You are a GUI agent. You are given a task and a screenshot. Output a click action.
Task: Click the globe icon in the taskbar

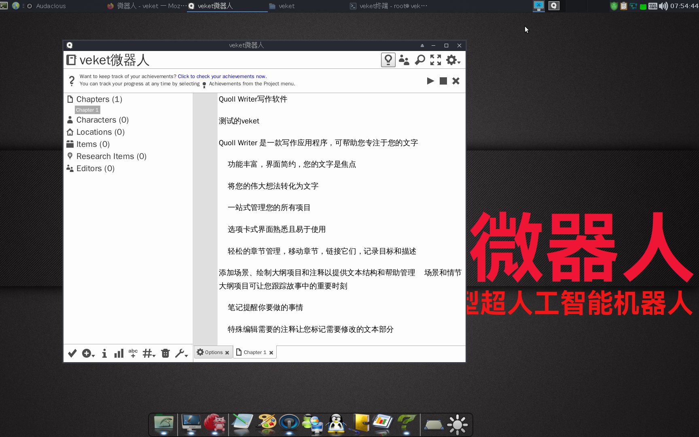16,6
